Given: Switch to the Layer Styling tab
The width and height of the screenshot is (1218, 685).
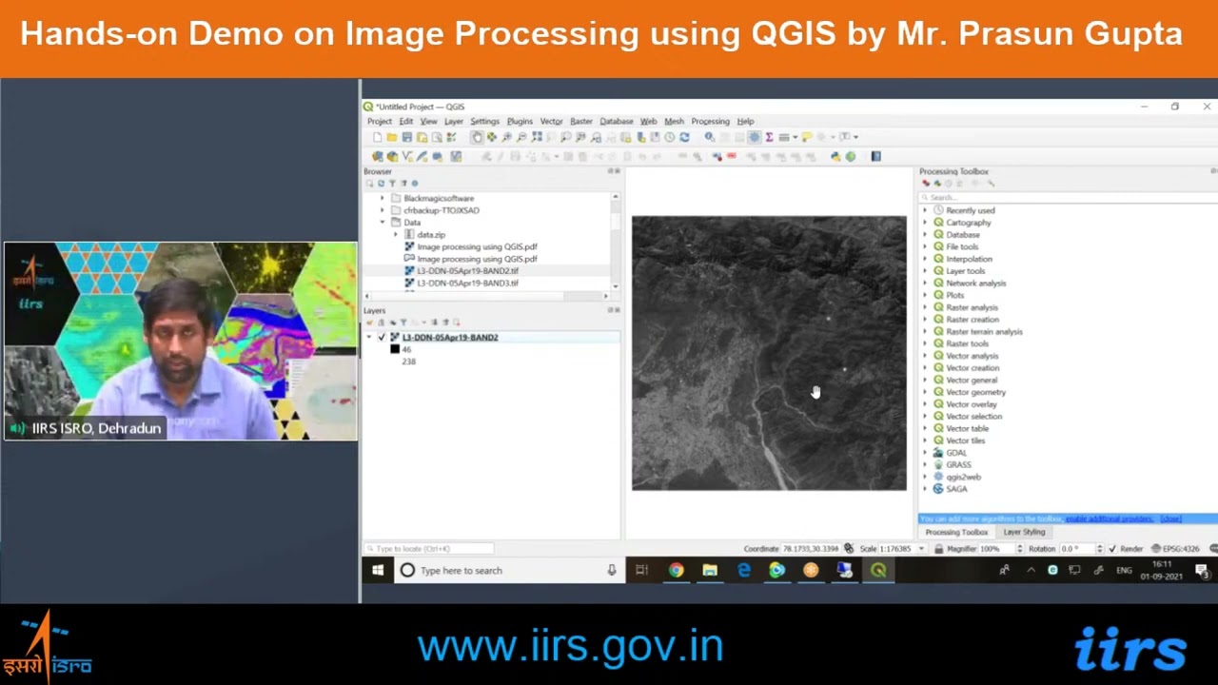Looking at the screenshot, I should pyautogui.click(x=1024, y=533).
